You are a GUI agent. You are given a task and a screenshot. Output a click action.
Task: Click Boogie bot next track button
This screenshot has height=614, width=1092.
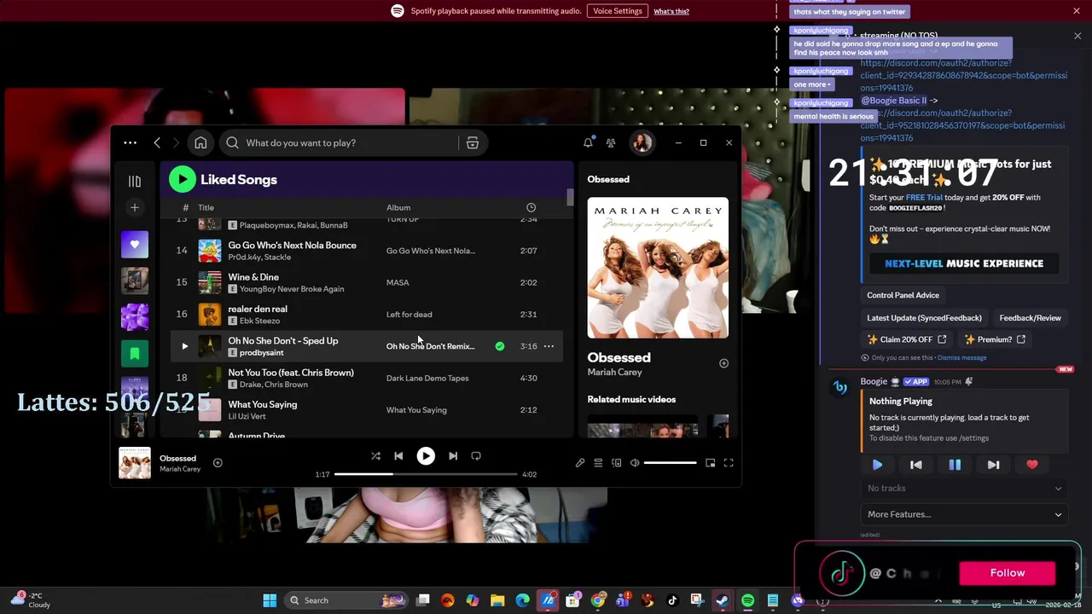pos(993,465)
